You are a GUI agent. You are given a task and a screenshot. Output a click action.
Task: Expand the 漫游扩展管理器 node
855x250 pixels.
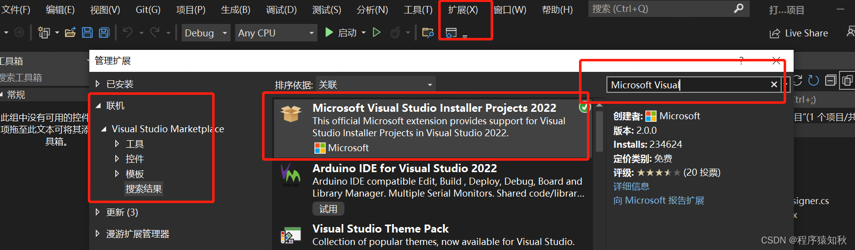(98, 234)
